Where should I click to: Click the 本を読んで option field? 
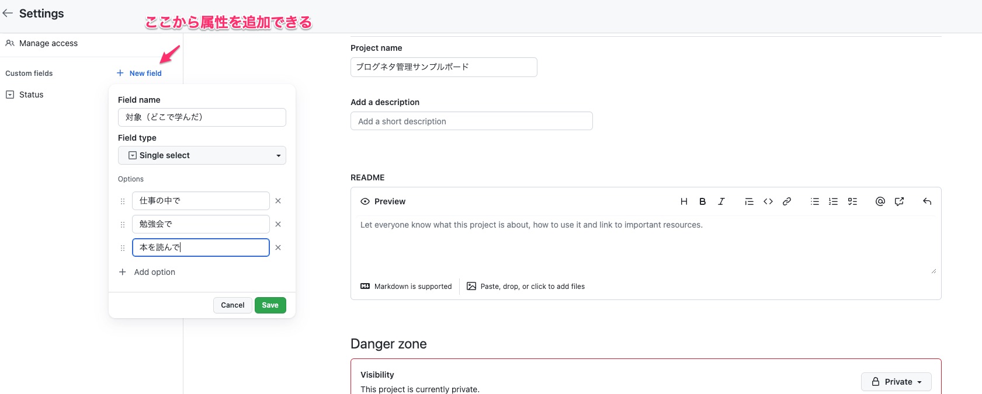201,247
